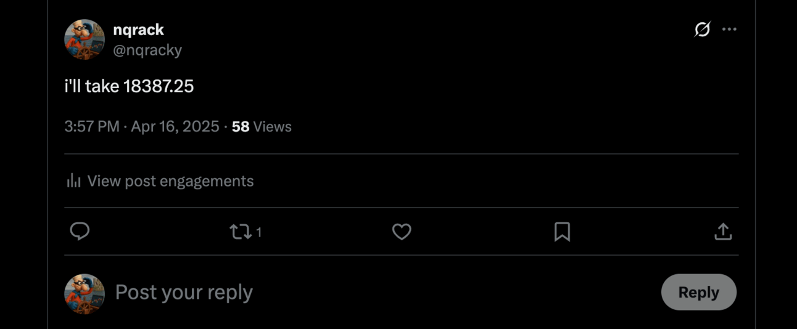Open nqrack's profile avatar on the post
797x329 pixels.
pos(85,39)
